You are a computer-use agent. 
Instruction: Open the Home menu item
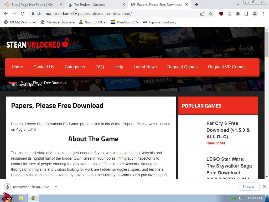tap(17, 67)
